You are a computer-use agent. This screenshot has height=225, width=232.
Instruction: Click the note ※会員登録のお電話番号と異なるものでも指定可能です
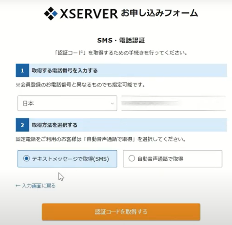80,85
